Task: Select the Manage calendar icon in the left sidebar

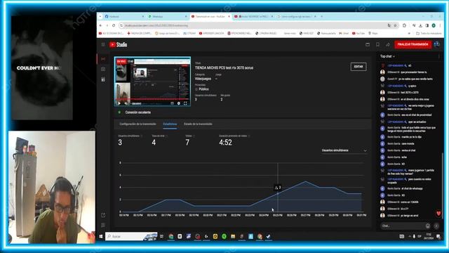Action: point(103,79)
